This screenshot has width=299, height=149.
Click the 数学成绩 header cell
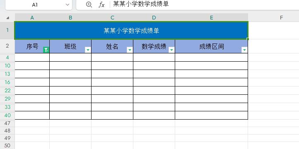coord(154,46)
